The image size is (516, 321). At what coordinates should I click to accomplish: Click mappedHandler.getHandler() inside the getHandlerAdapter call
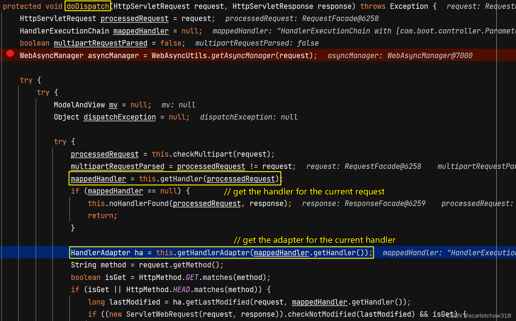point(281,253)
